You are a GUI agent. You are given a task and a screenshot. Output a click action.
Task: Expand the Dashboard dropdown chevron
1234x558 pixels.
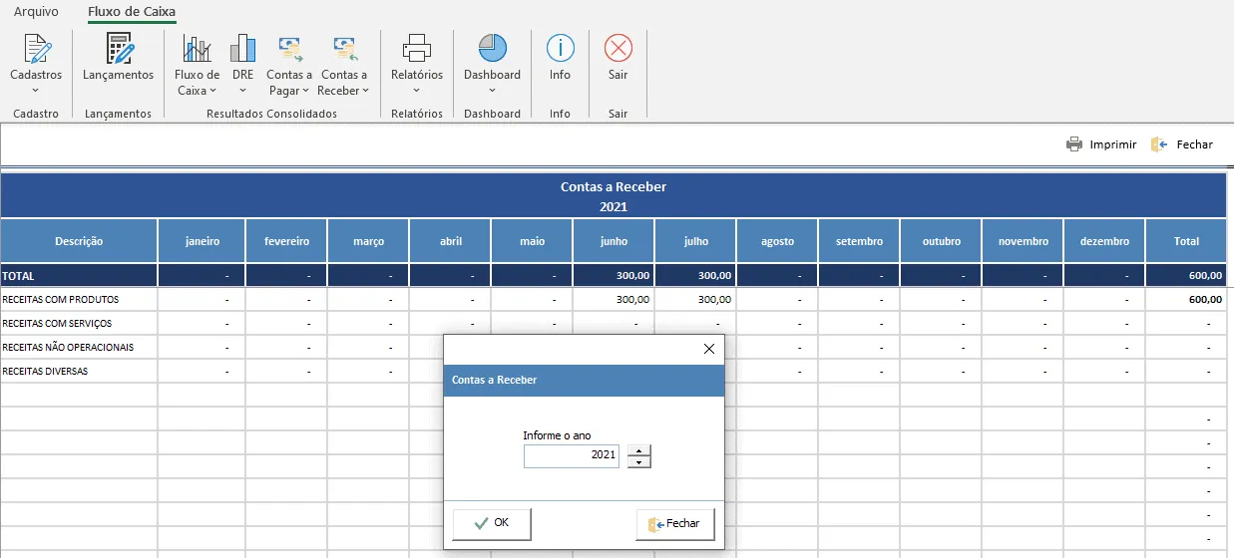[x=492, y=91]
